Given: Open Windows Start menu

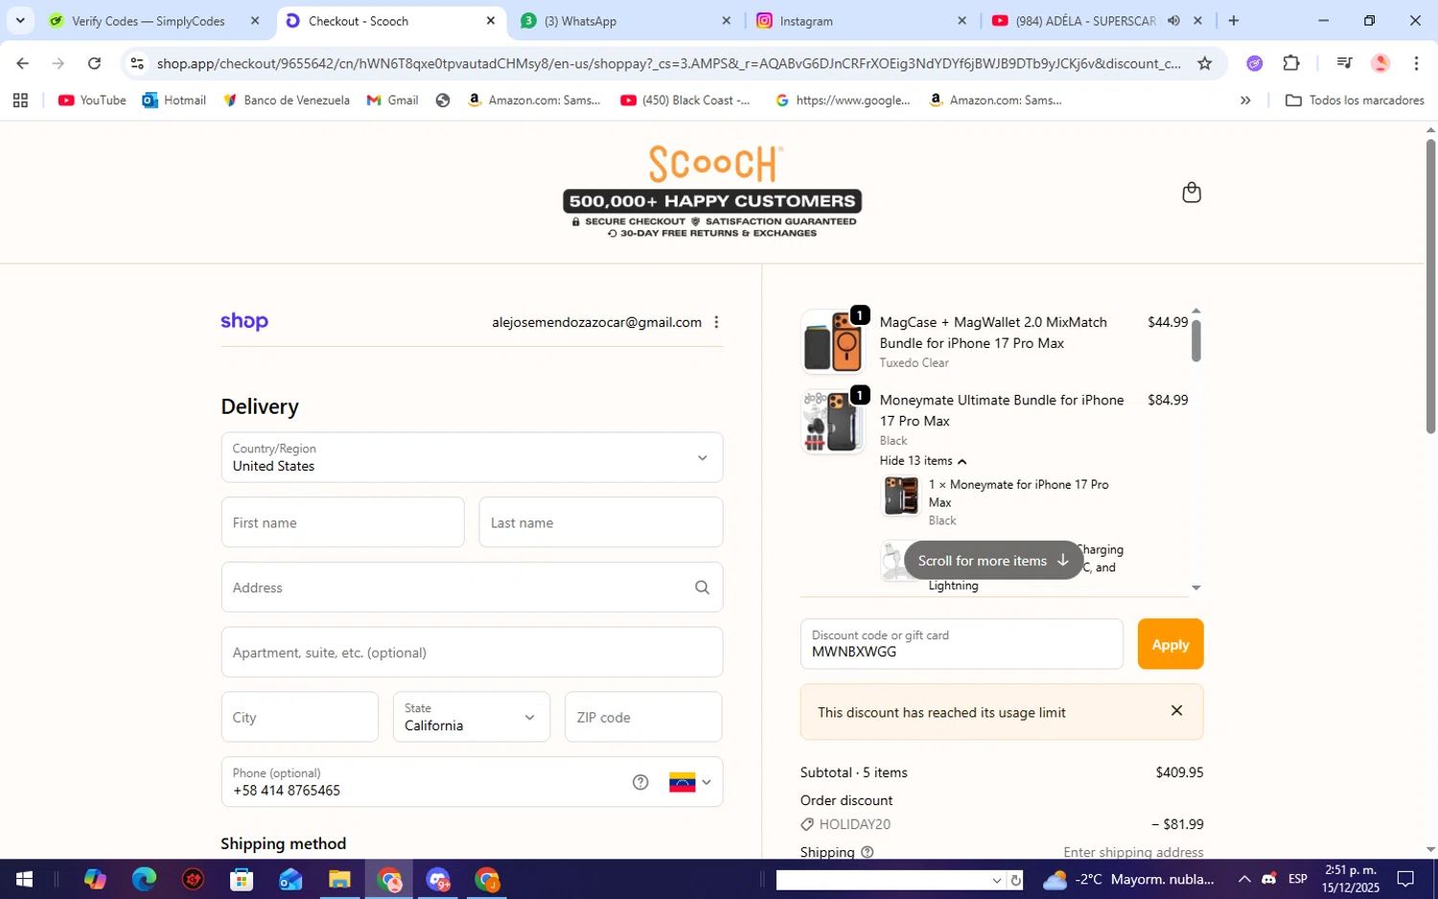Looking at the screenshot, I should (x=24, y=879).
